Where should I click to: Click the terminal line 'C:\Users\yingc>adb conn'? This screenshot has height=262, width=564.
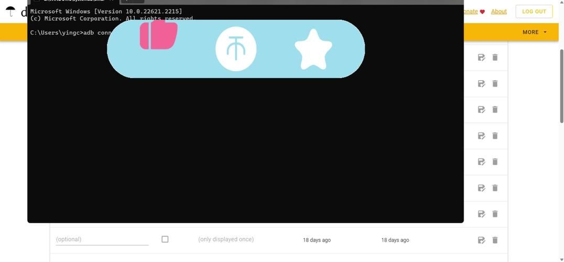[x=72, y=32]
